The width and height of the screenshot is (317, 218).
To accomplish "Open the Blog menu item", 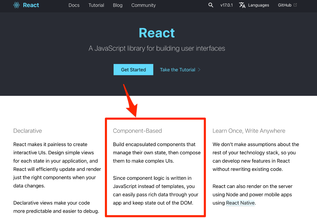I will (x=118, y=5).
